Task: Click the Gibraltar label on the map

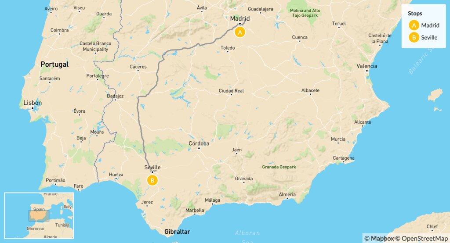Action: [177, 232]
